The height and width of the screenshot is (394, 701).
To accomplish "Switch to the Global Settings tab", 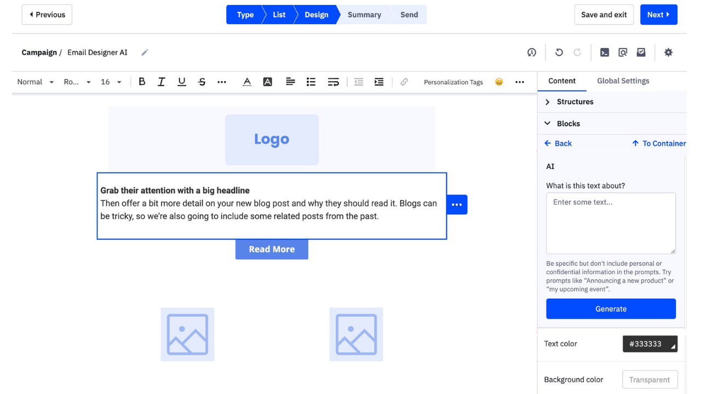I will point(623,80).
